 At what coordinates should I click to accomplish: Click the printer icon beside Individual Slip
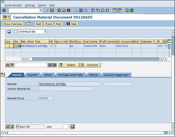9,32
